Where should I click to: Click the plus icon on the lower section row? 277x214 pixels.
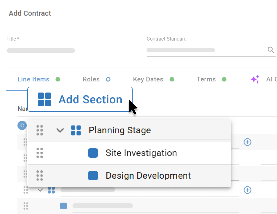(x=247, y=190)
